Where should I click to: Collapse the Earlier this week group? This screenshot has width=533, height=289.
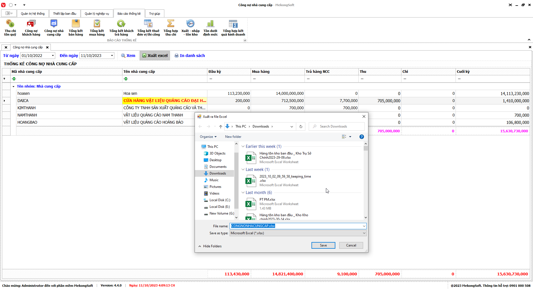243,146
